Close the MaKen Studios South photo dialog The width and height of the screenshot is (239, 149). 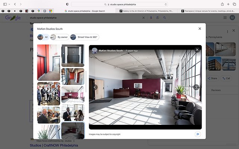click(x=200, y=29)
